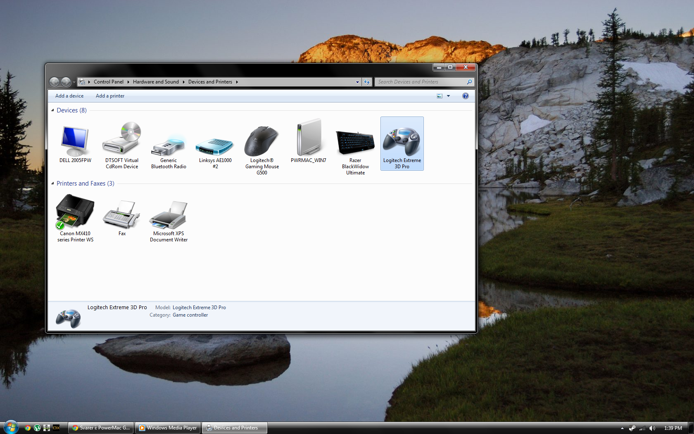694x434 pixels.
Task: Click the Steam tray icon
Action: (x=632, y=428)
